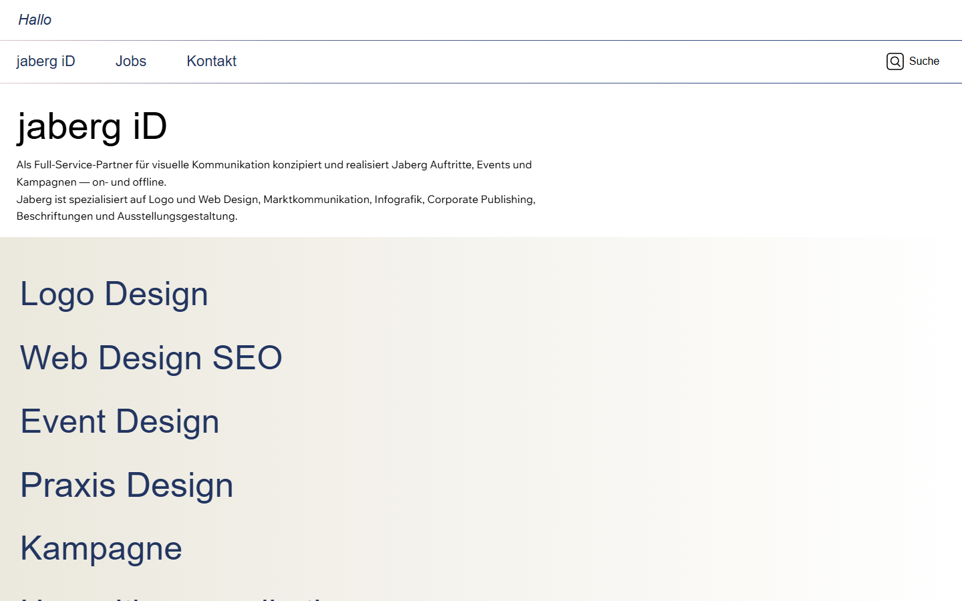This screenshot has height=601, width=962.
Task: Open the Event Design link
Action: coord(120,421)
